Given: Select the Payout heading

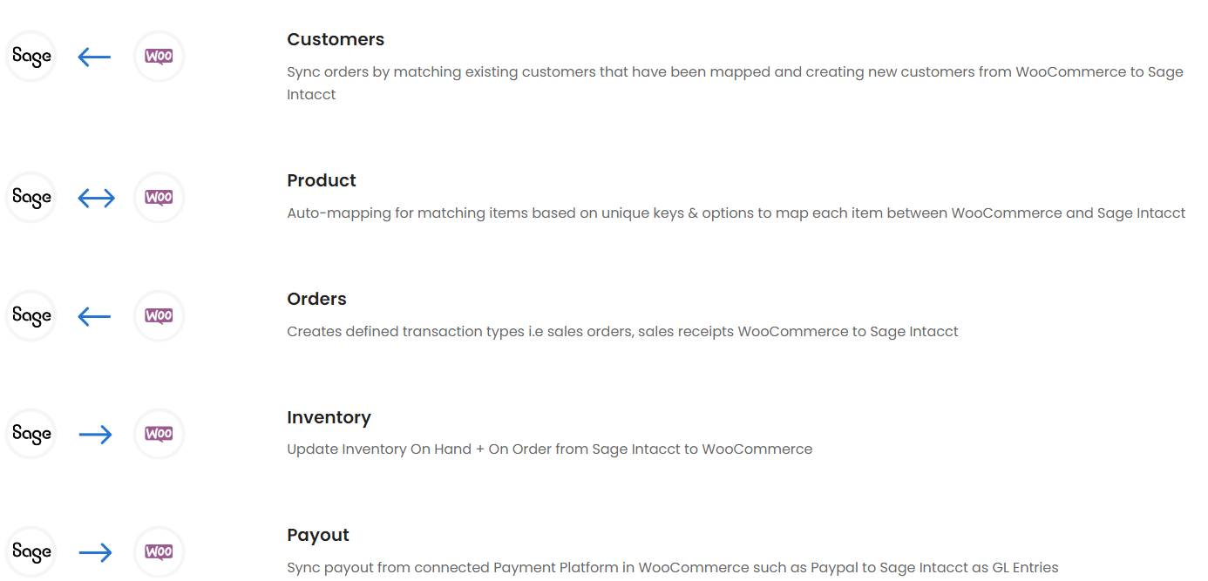Looking at the screenshot, I should click(318, 536).
